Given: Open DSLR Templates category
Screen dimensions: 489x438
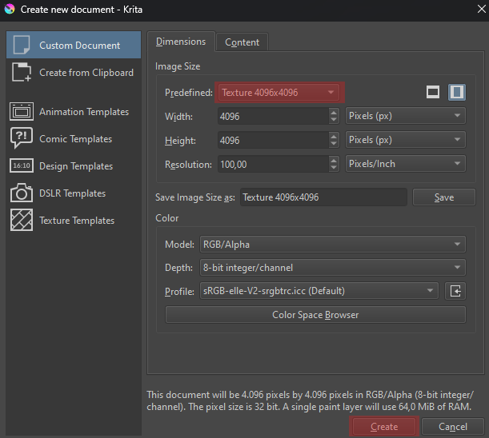Looking at the screenshot, I should point(72,193).
